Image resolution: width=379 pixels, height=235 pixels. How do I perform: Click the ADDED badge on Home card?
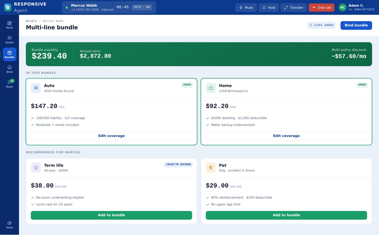click(362, 85)
